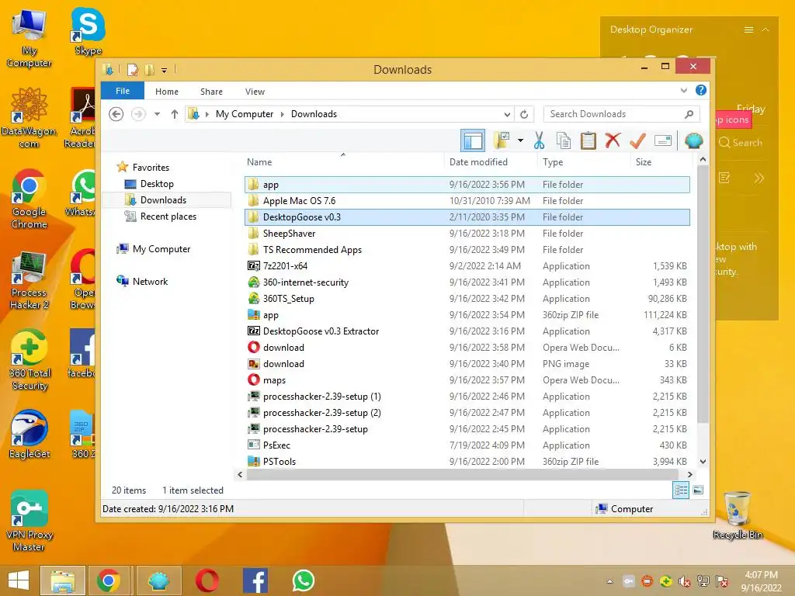Expand the My Computer breadcrumb arrow
795x596 pixels.
tap(283, 114)
